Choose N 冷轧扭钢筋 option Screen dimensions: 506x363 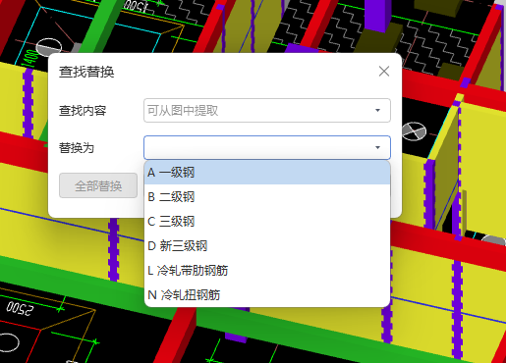[267, 295]
